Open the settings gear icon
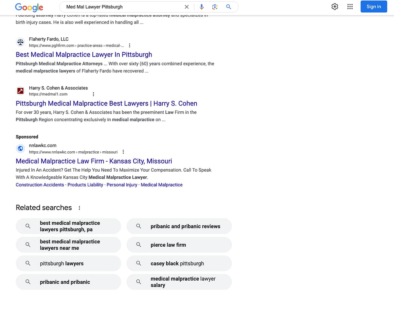 [x=334, y=7]
